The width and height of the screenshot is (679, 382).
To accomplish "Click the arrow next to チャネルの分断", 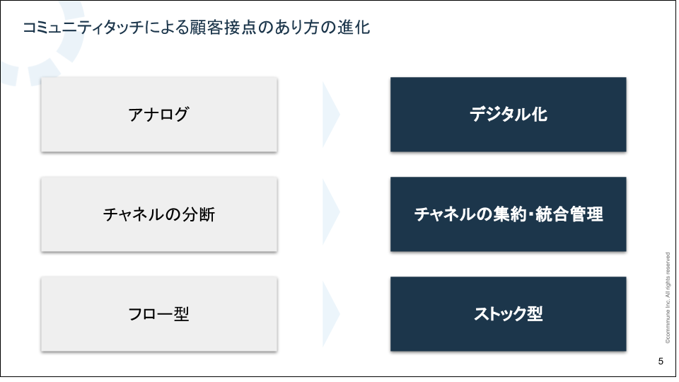I will [331, 212].
